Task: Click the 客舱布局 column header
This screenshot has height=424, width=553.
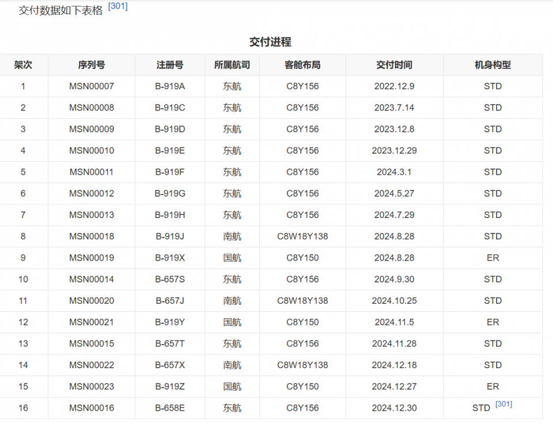Action: pos(302,65)
